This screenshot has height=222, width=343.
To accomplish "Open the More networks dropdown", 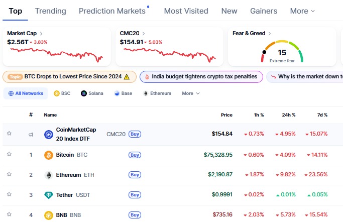I will [x=190, y=93].
